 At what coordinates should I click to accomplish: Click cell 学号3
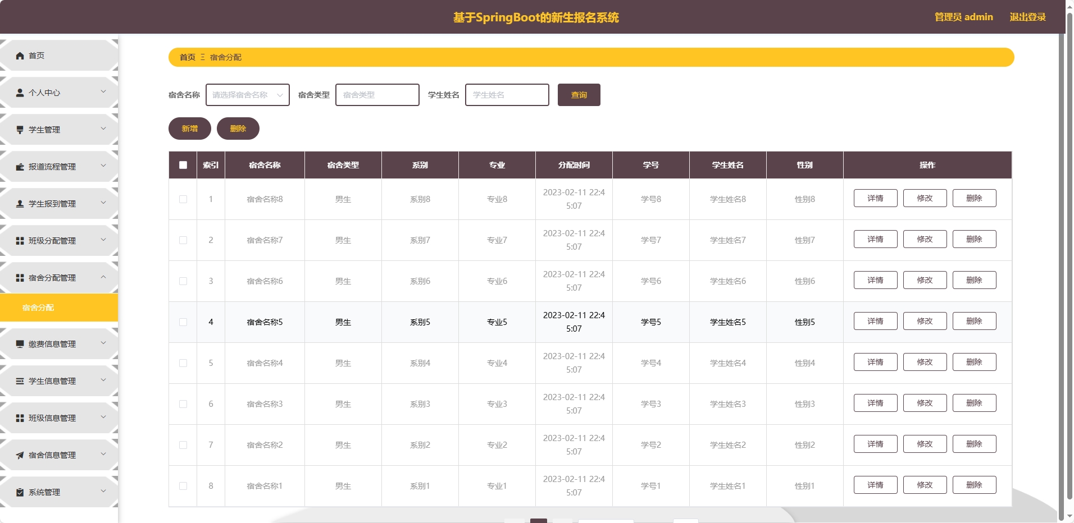tap(651, 404)
